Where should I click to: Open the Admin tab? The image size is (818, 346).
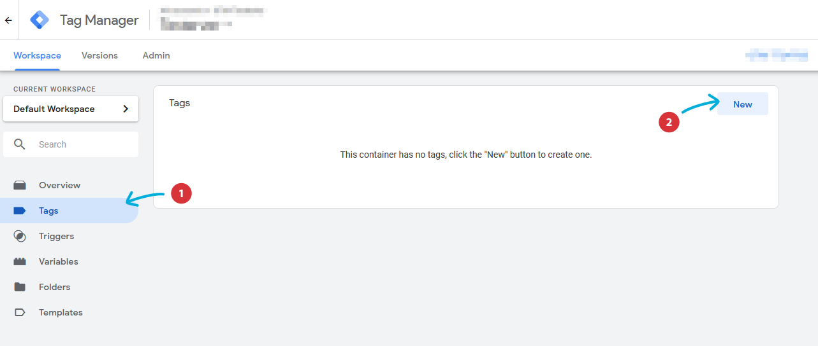pos(156,55)
